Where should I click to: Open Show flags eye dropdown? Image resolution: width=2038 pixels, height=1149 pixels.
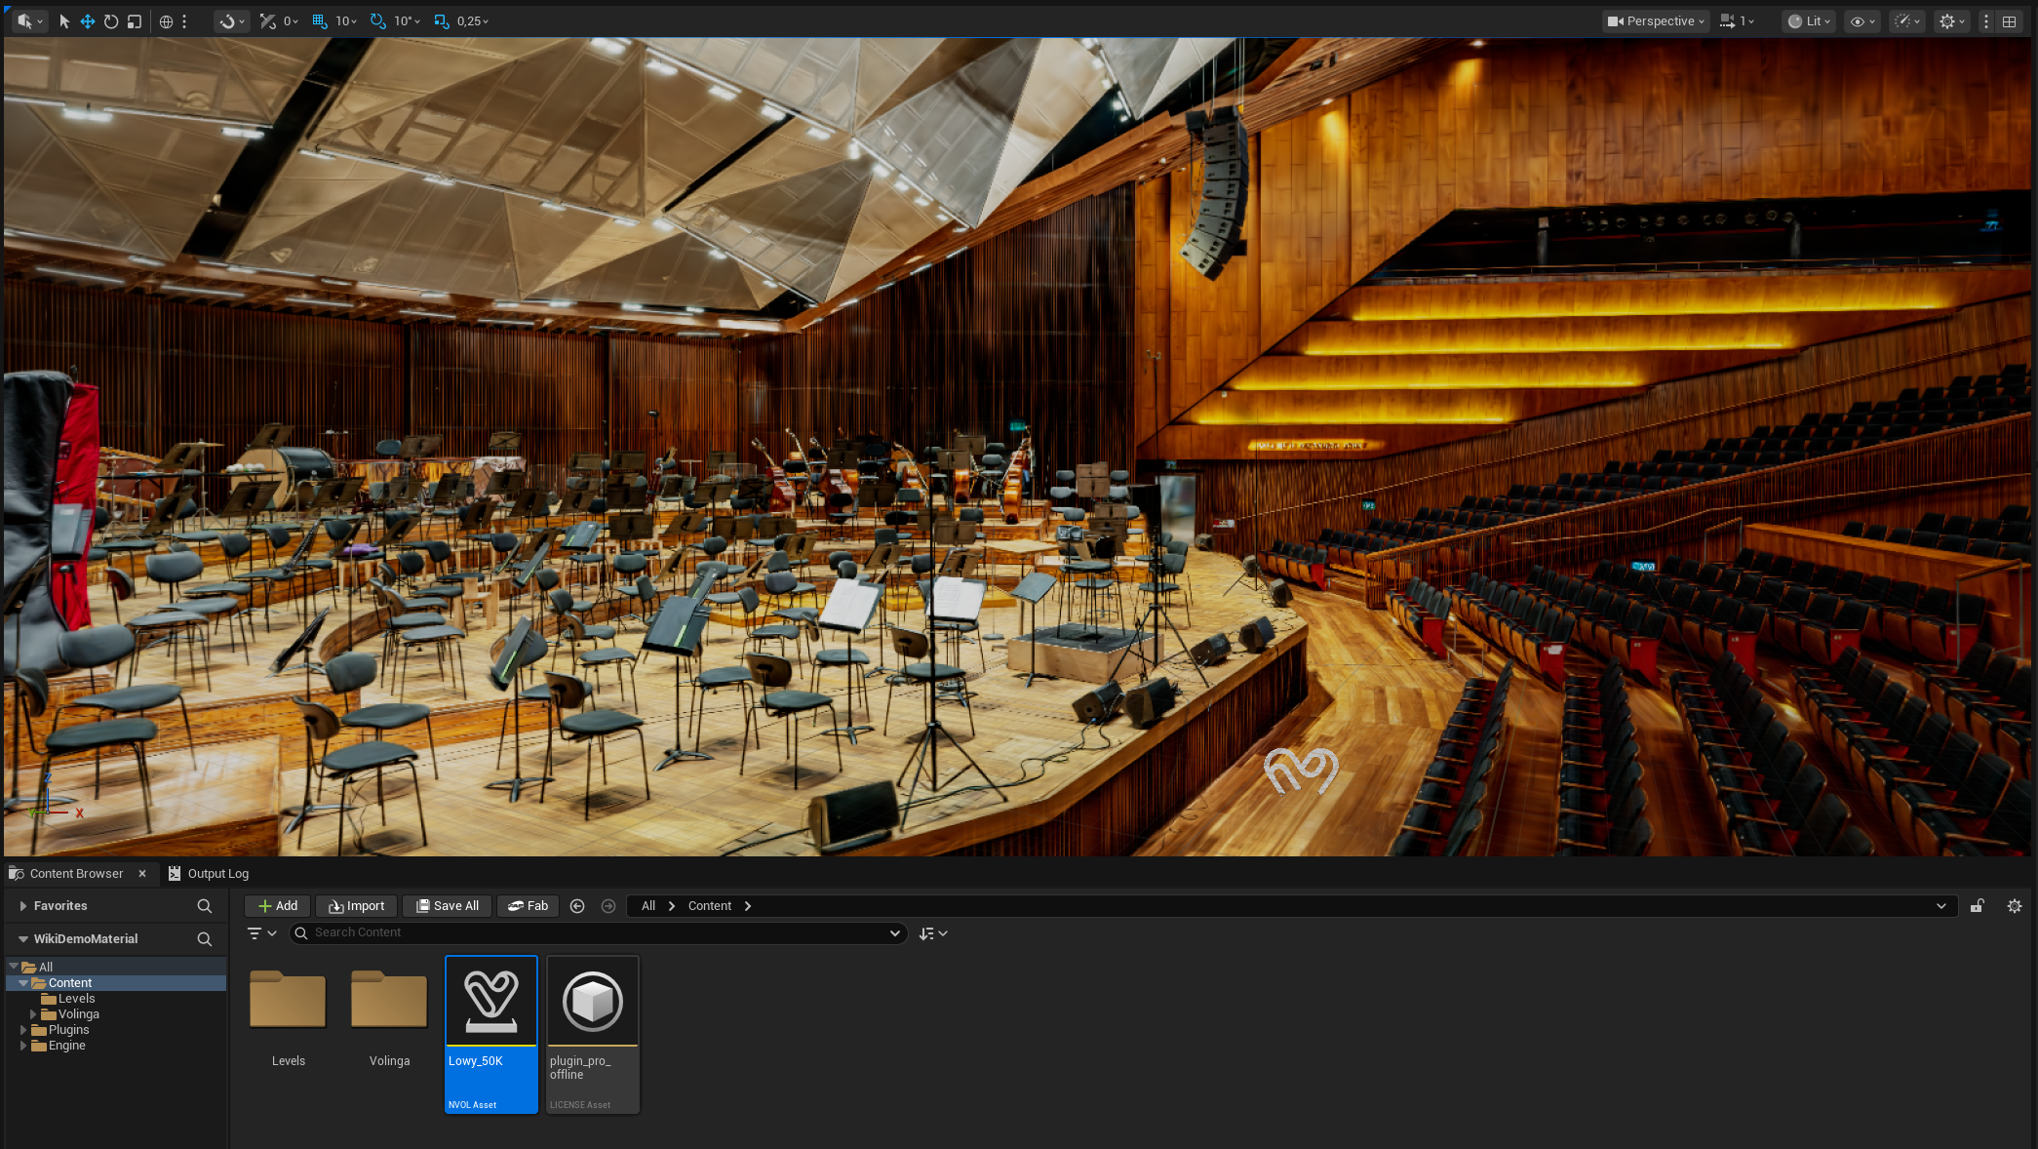tap(1863, 21)
